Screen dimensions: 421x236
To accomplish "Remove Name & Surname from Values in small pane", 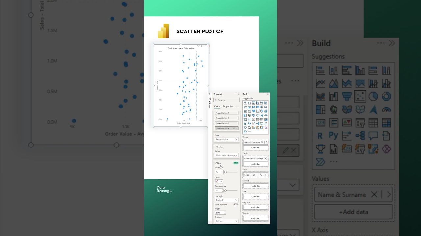I will [x=262, y=142].
